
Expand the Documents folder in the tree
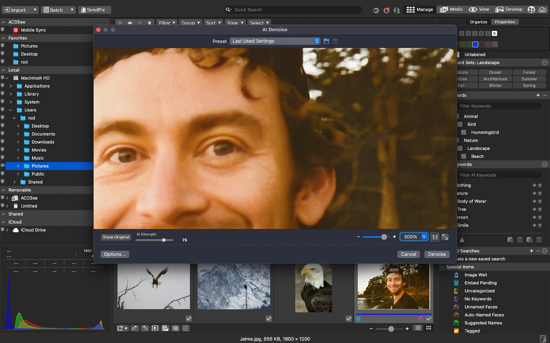pos(18,134)
